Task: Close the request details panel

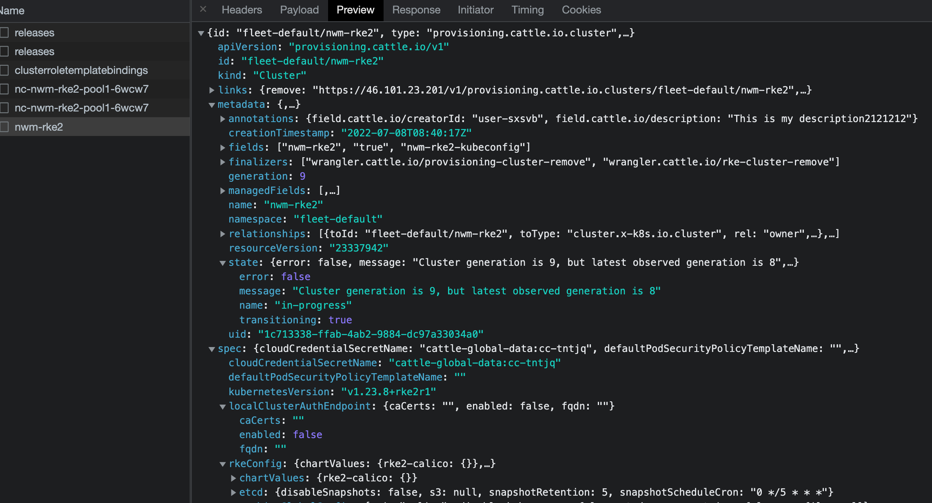Action: click(203, 9)
